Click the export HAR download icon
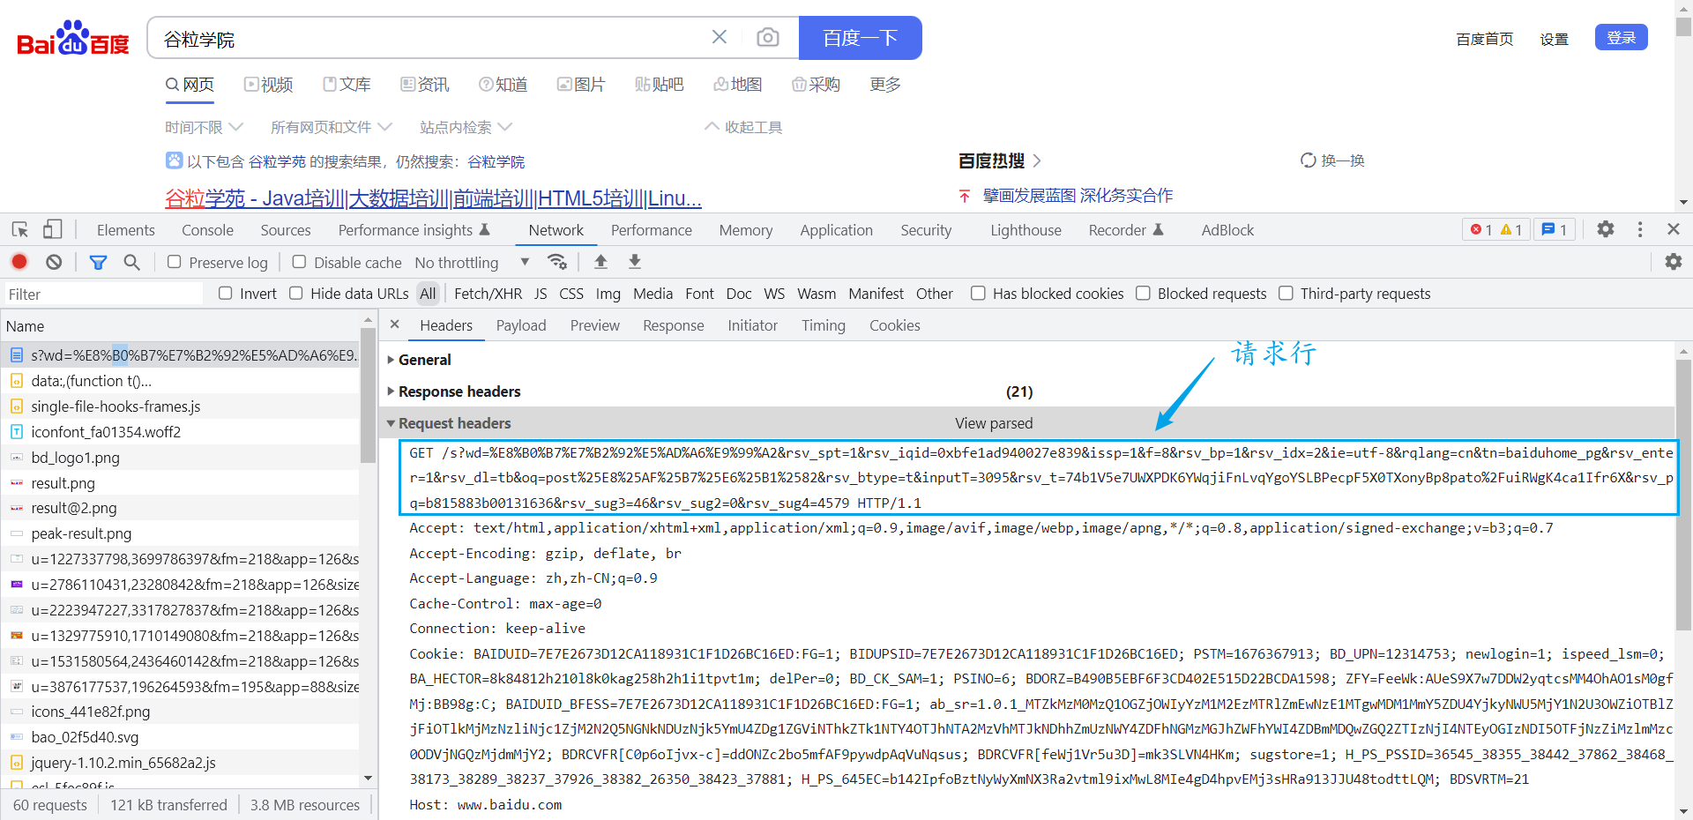The height and width of the screenshot is (820, 1693). [x=634, y=262]
